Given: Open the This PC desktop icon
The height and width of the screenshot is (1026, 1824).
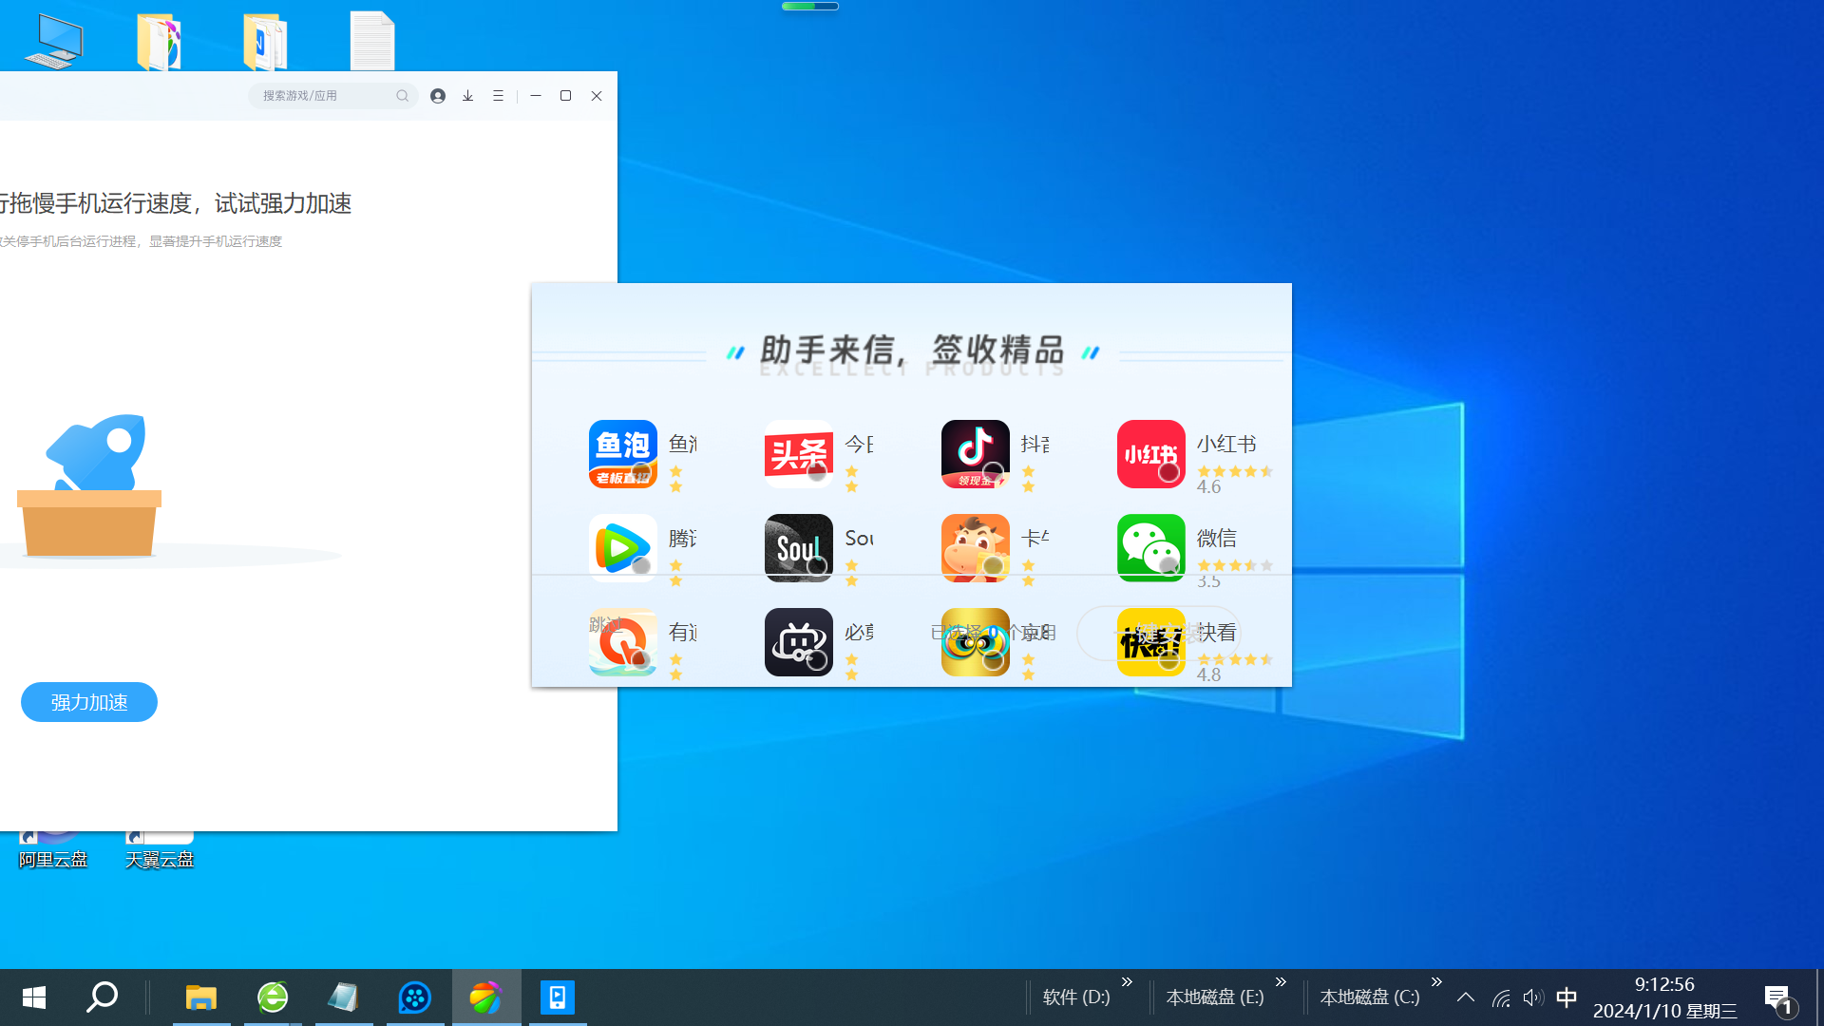Looking at the screenshot, I should [x=54, y=42].
